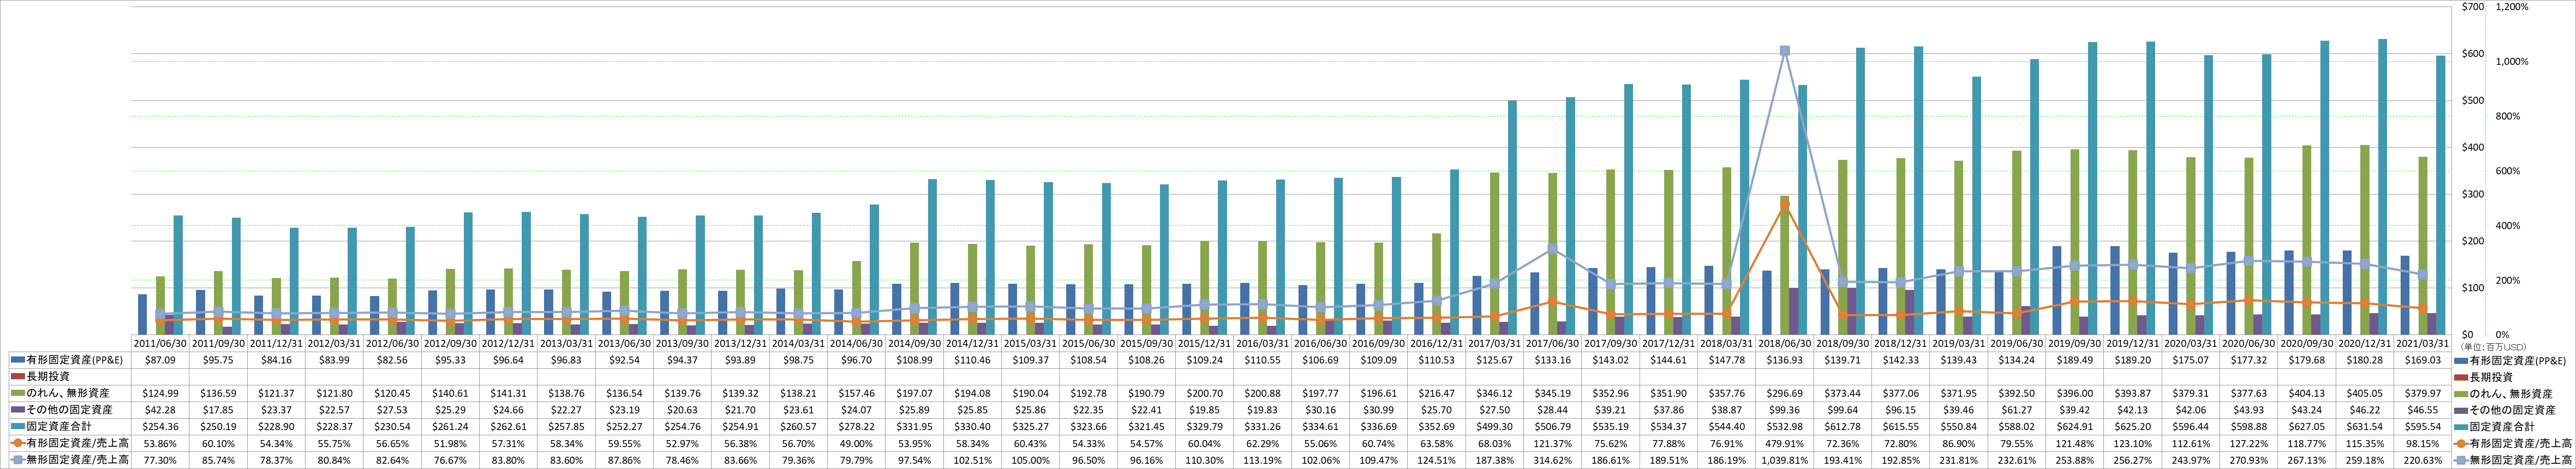Viewport: 2576px width, 469px height.
Task: Select the 2018/06/30 date column header
Action: pos(1785,343)
